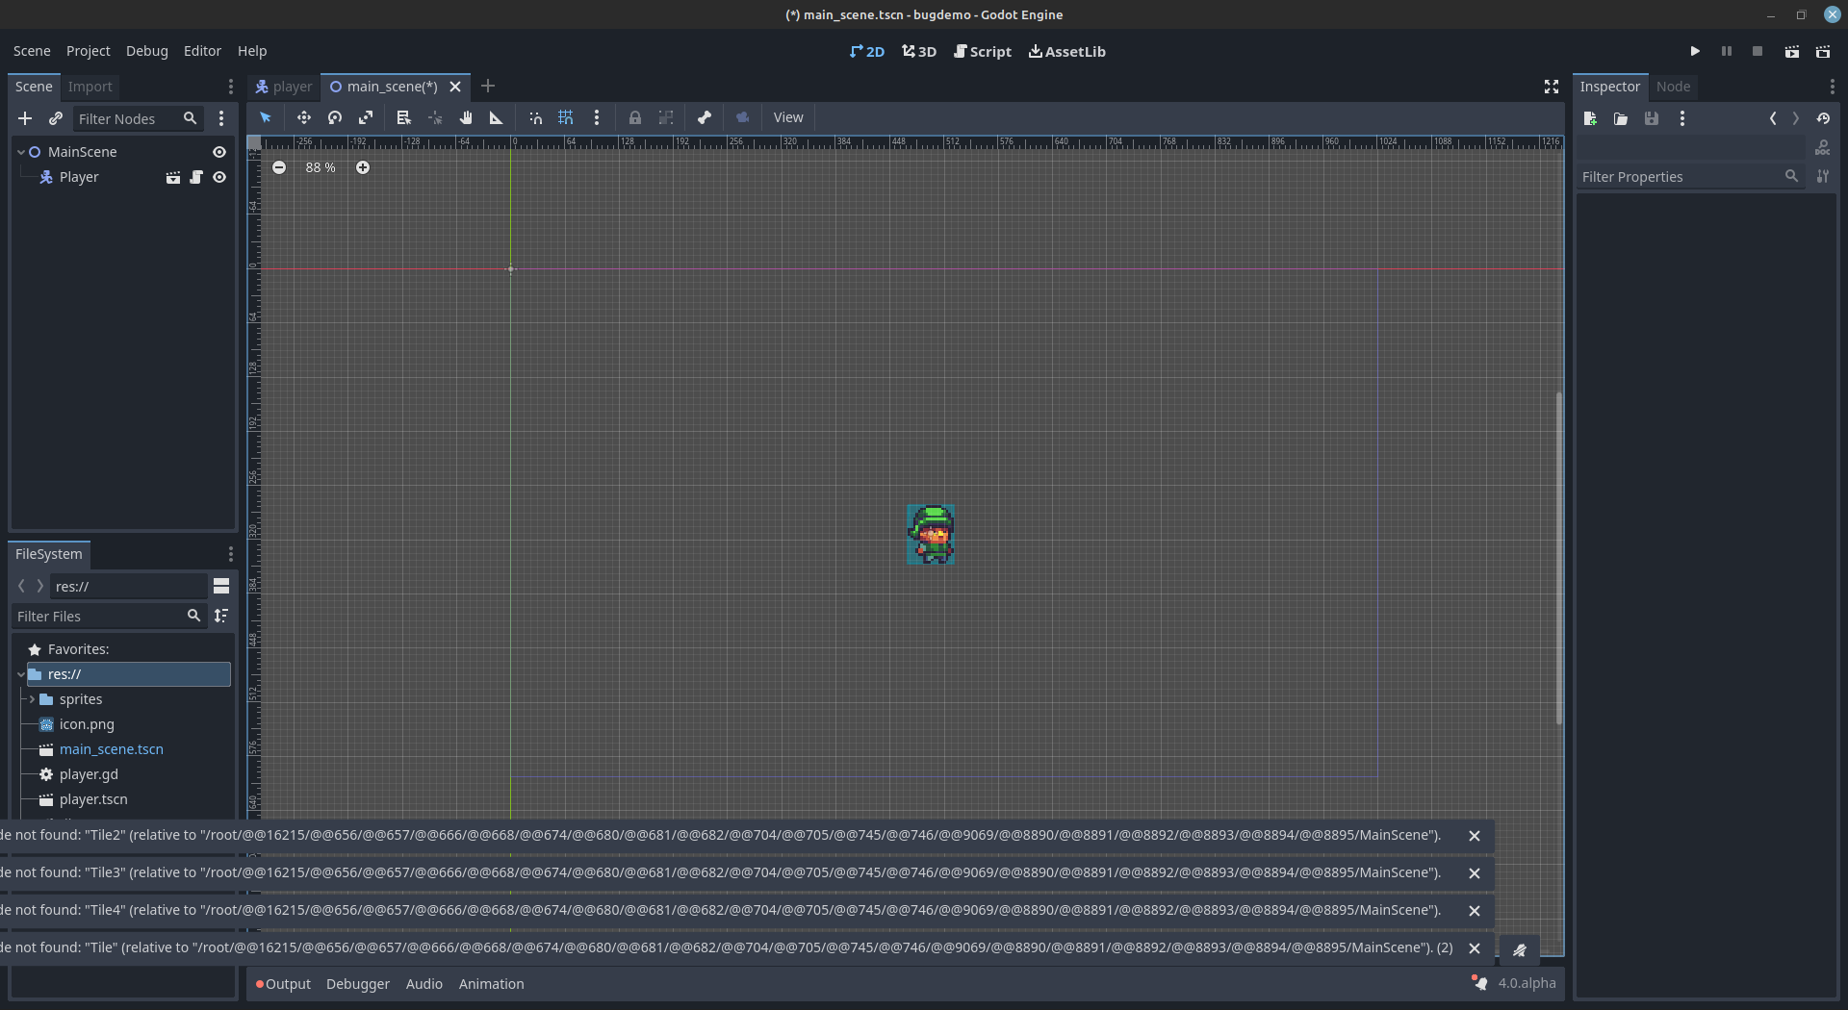Switch to the Node dock tab

click(1673, 87)
